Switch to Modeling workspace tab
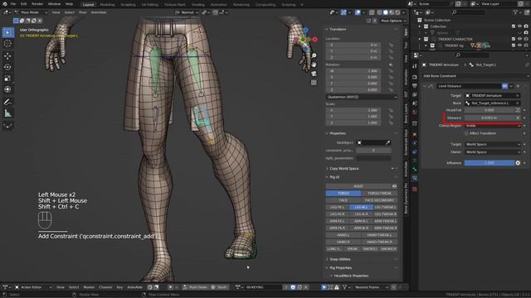This screenshot has height=298, width=531. click(107, 5)
